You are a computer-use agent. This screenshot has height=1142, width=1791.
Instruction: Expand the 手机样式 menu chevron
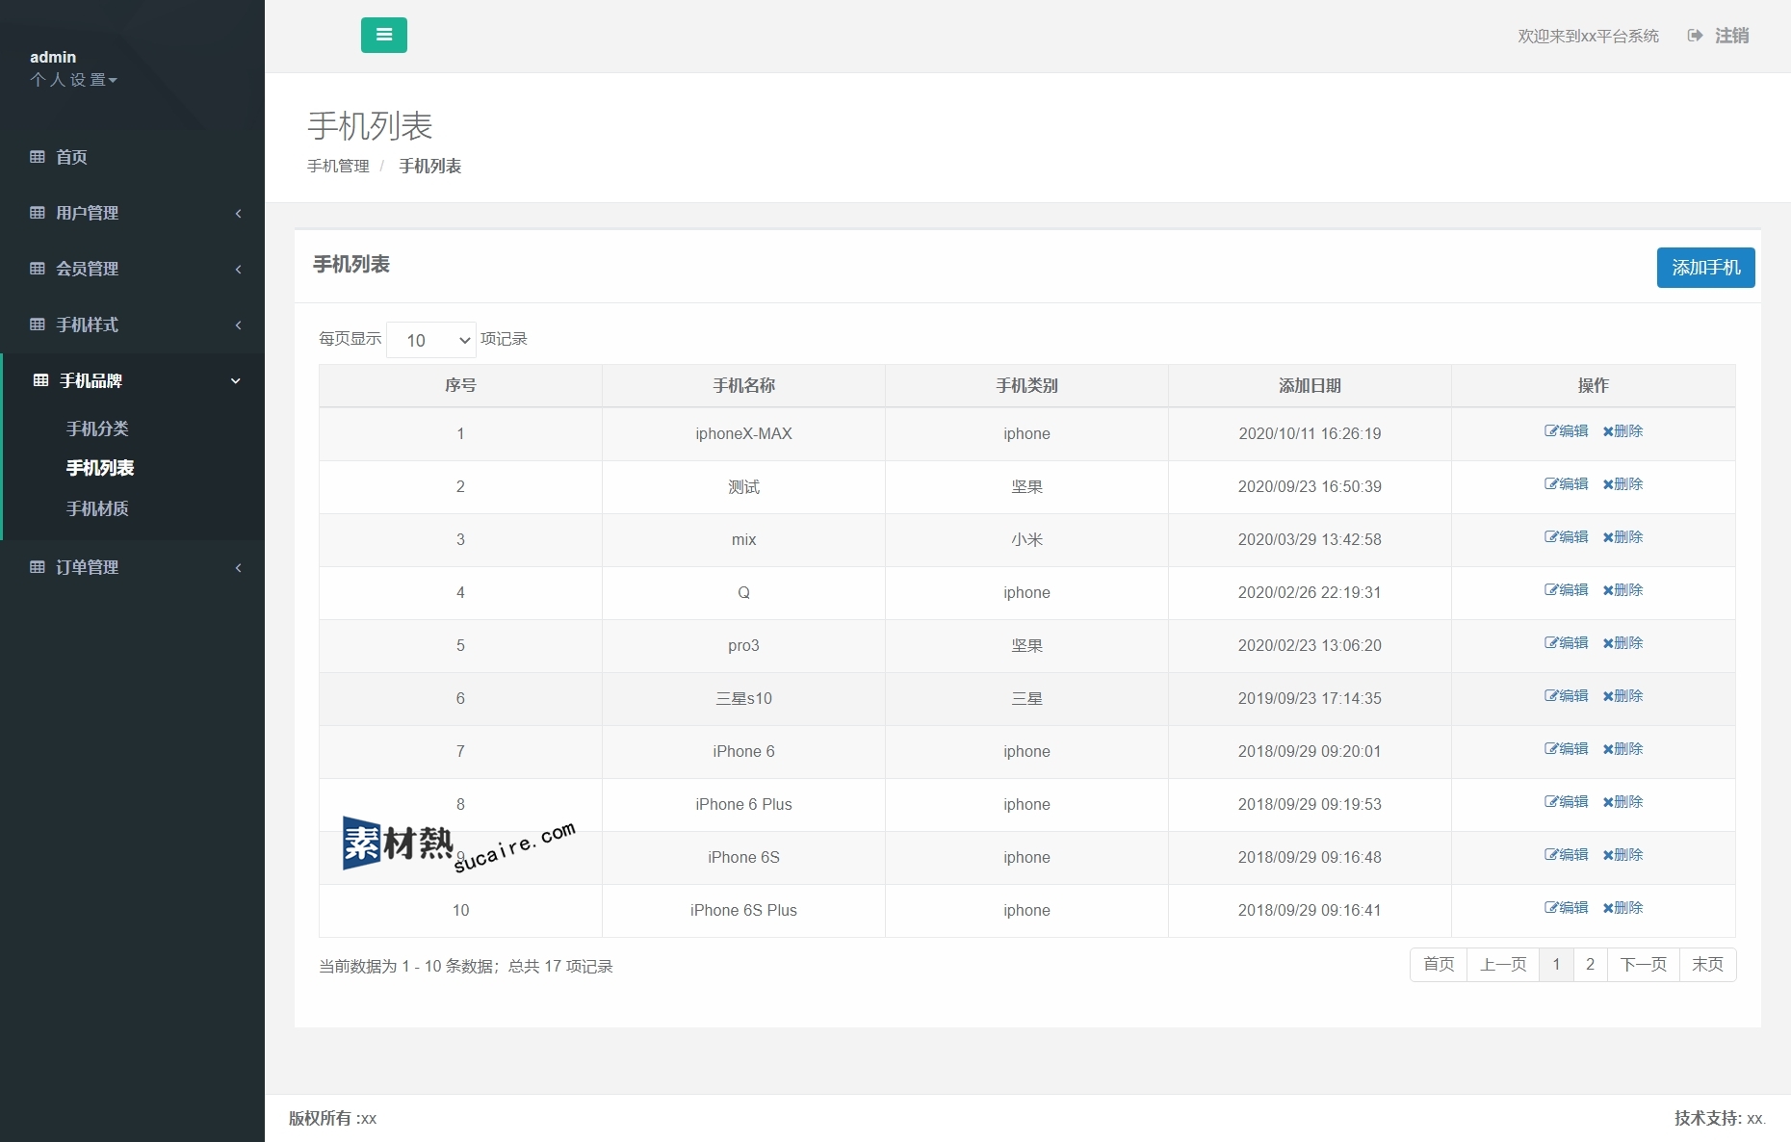coord(238,324)
